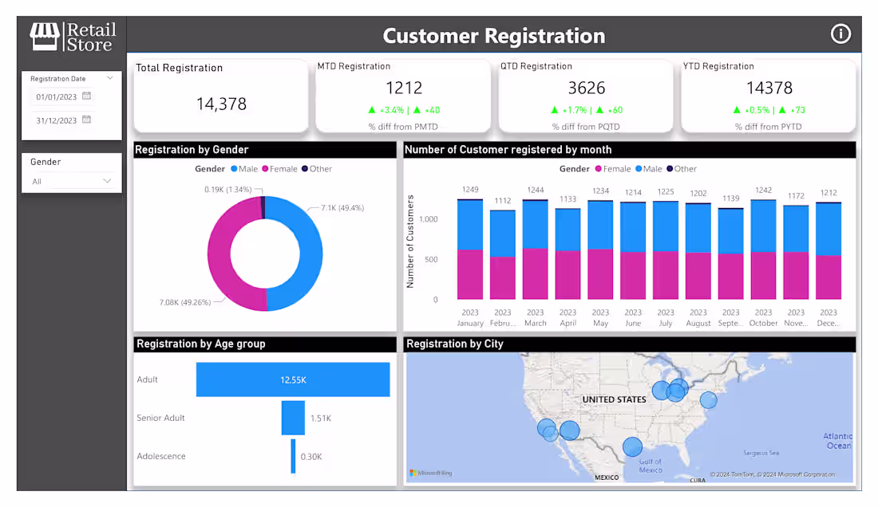Click the green increase arrow on YTD Registration card
Viewport: 878px width, 507px height.
(735, 108)
